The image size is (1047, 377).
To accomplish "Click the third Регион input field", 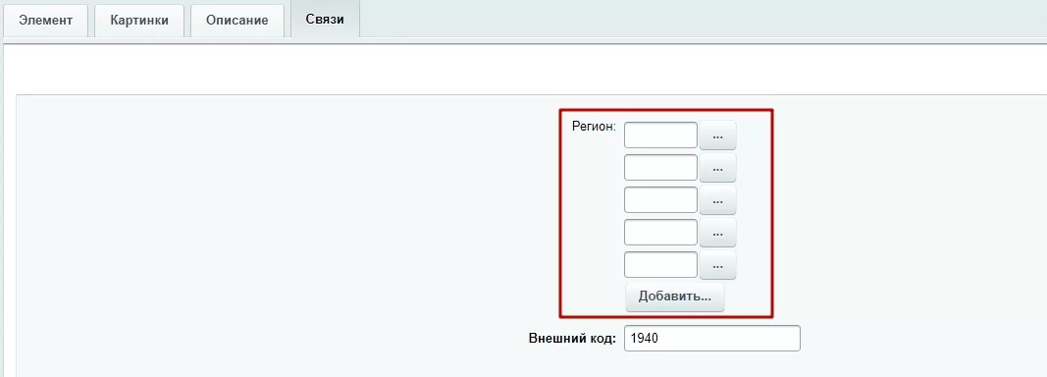I will coord(661,200).
